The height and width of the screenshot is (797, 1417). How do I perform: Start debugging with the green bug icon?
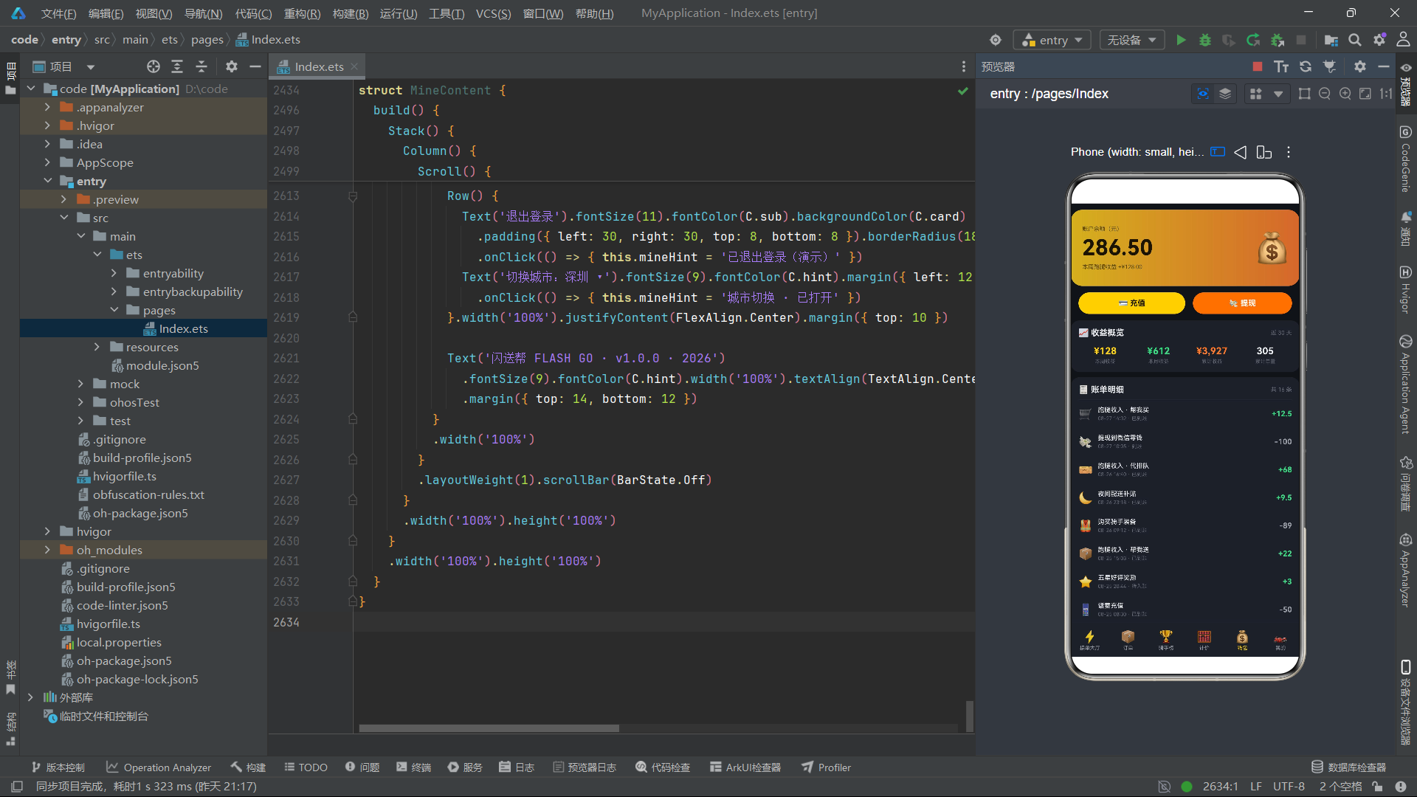point(1204,40)
